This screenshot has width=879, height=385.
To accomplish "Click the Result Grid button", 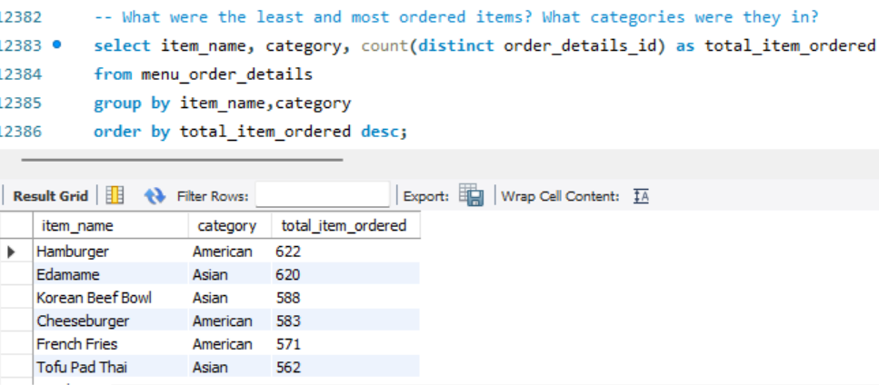I will click(x=51, y=196).
